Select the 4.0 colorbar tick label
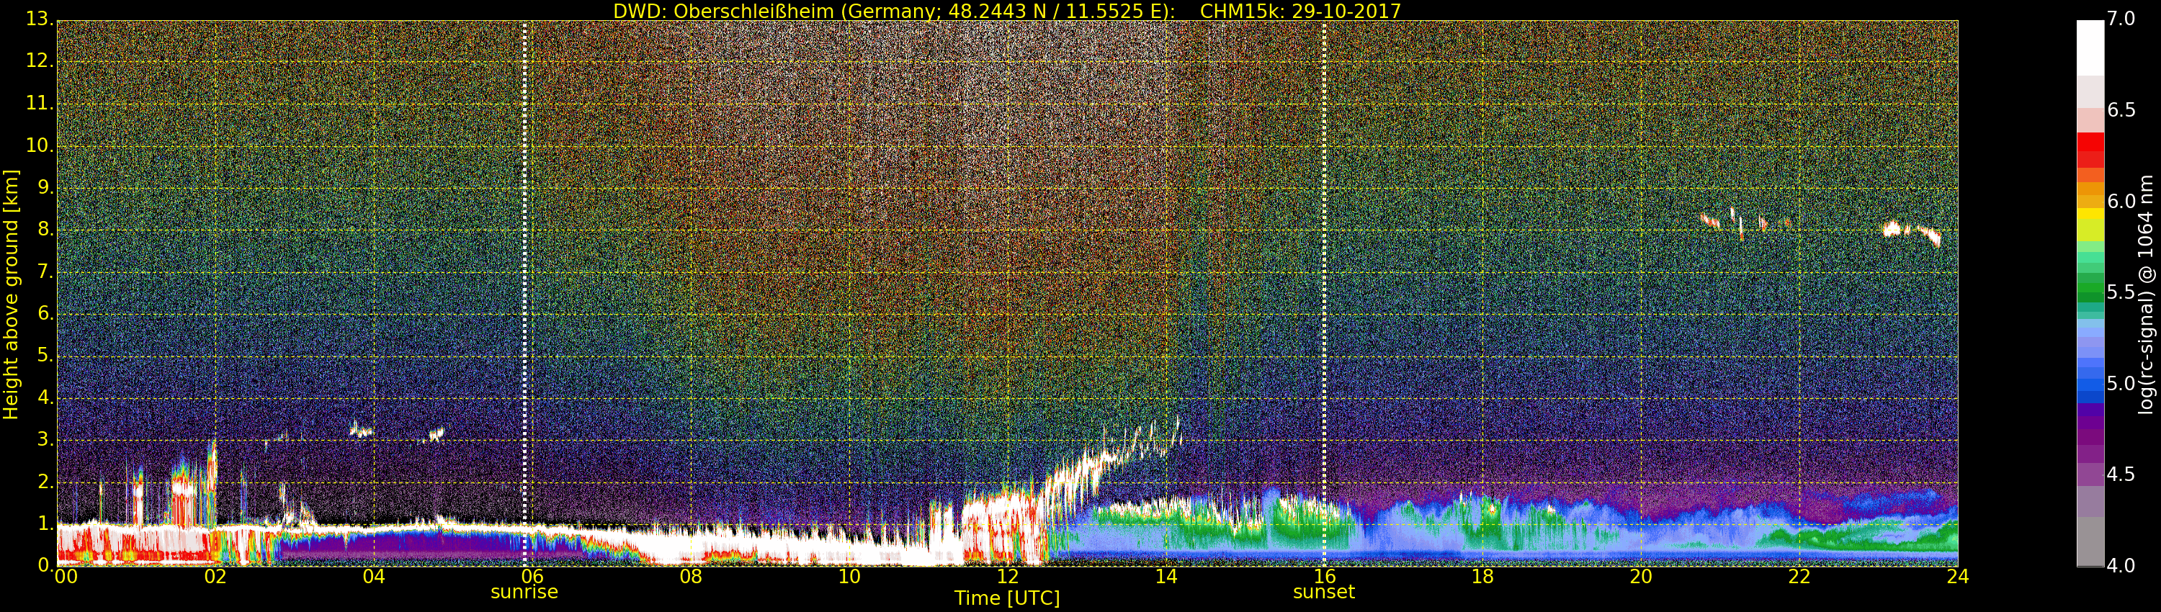Viewport: 2161px width, 612px height. coord(2121,566)
